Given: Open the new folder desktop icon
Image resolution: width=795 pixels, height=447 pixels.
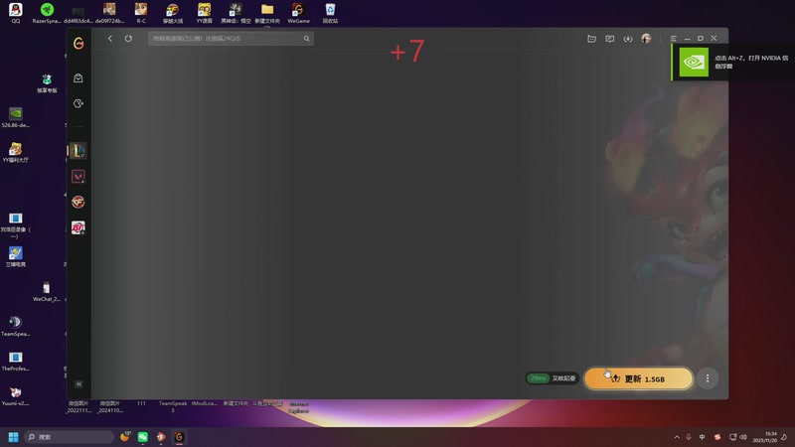Looking at the screenshot, I should 267,13.
